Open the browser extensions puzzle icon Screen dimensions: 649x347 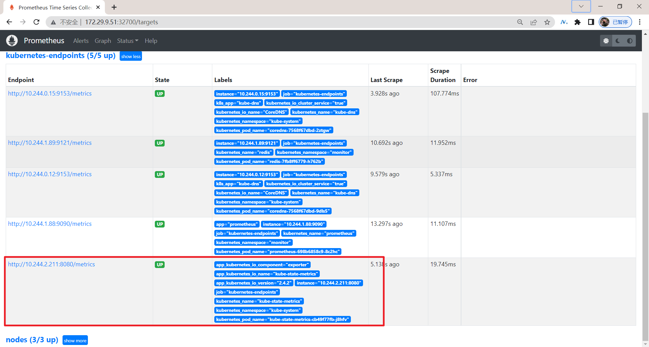click(x=577, y=22)
